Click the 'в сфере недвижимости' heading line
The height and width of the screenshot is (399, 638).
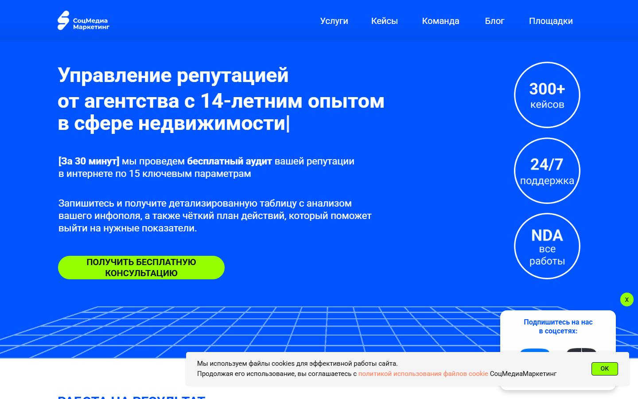click(x=171, y=123)
